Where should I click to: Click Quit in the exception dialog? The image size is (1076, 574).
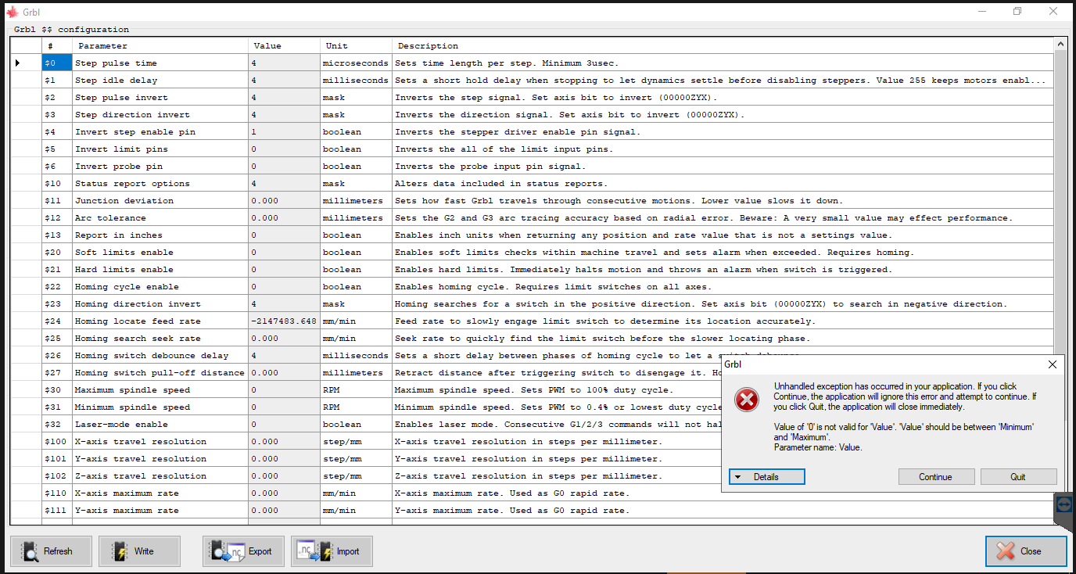[1018, 477]
